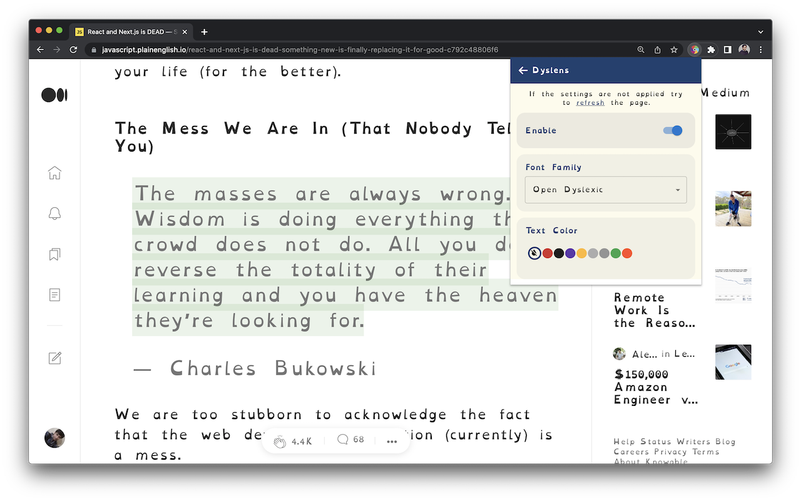Click the site lock icon in address bar

point(94,49)
